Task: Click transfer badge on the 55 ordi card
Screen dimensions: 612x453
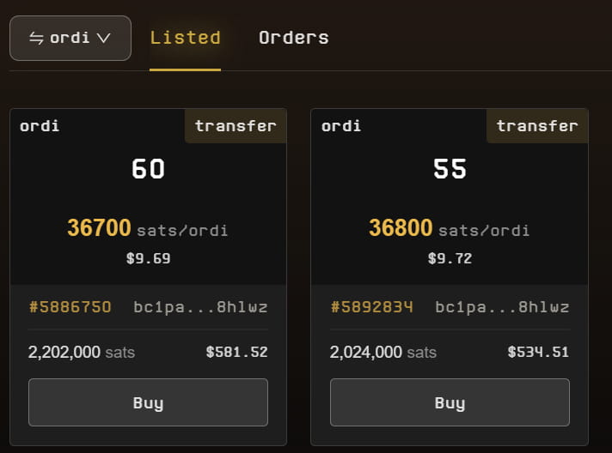Action: (537, 126)
